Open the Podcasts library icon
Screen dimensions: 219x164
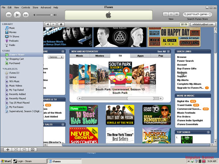click(x=7, y=41)
